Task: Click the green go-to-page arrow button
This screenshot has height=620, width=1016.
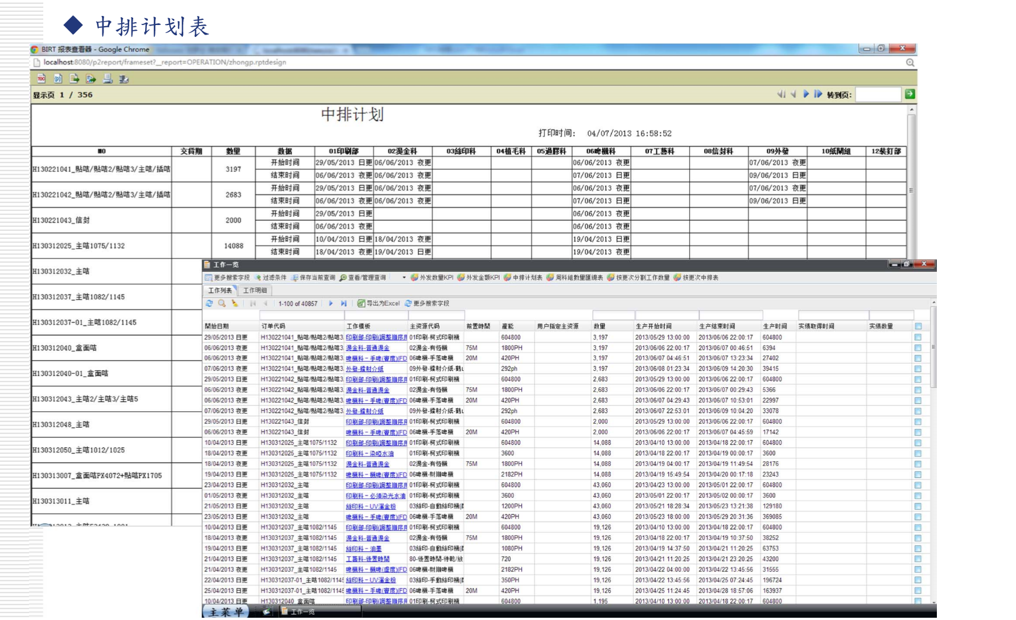Action: pyautogui.click(x=910, y=94)
